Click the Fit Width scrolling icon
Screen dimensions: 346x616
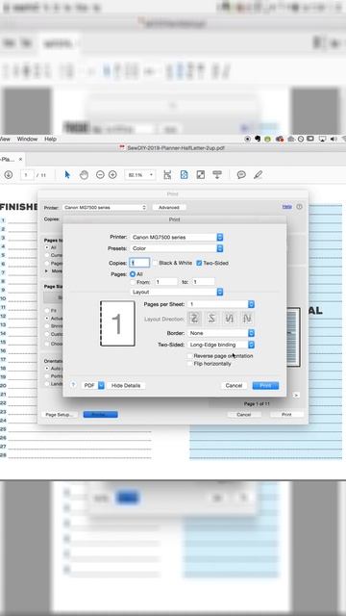(x=167, y=175)
